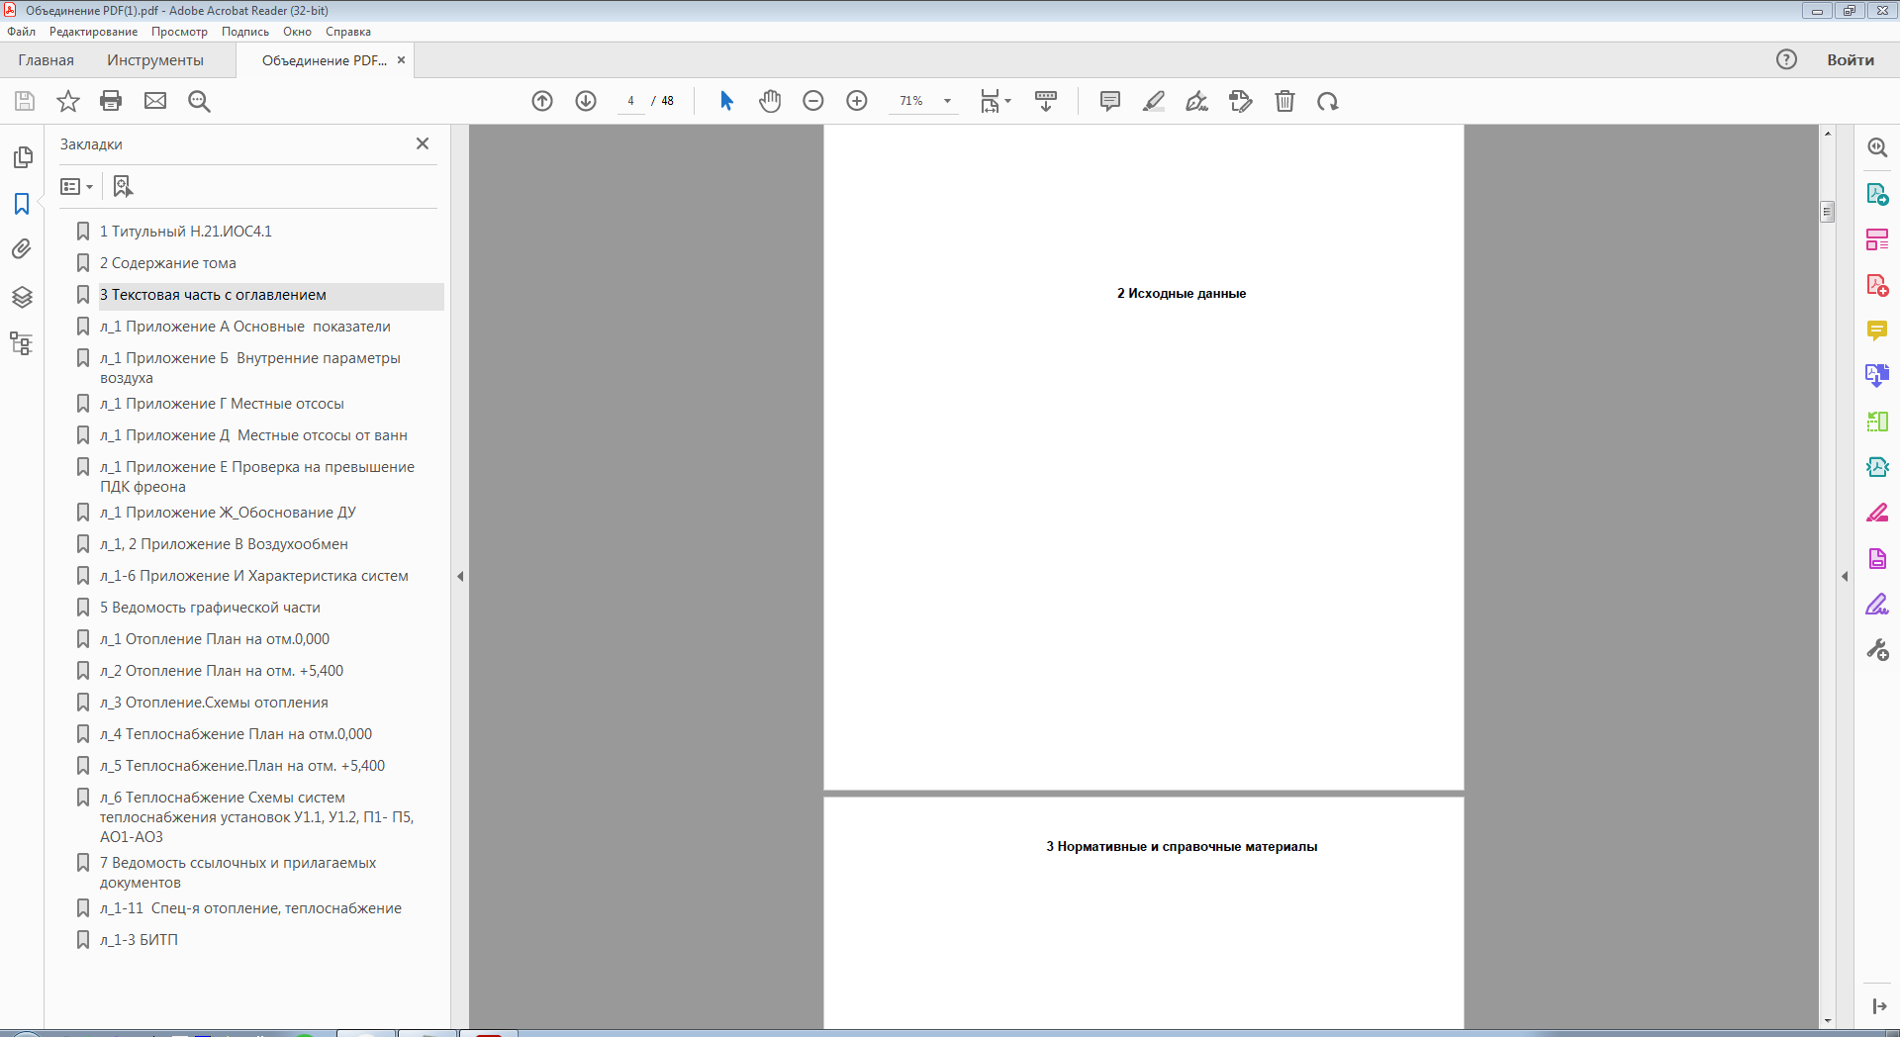
Task: Zoom out with minus button
Action: coord(813,101)
